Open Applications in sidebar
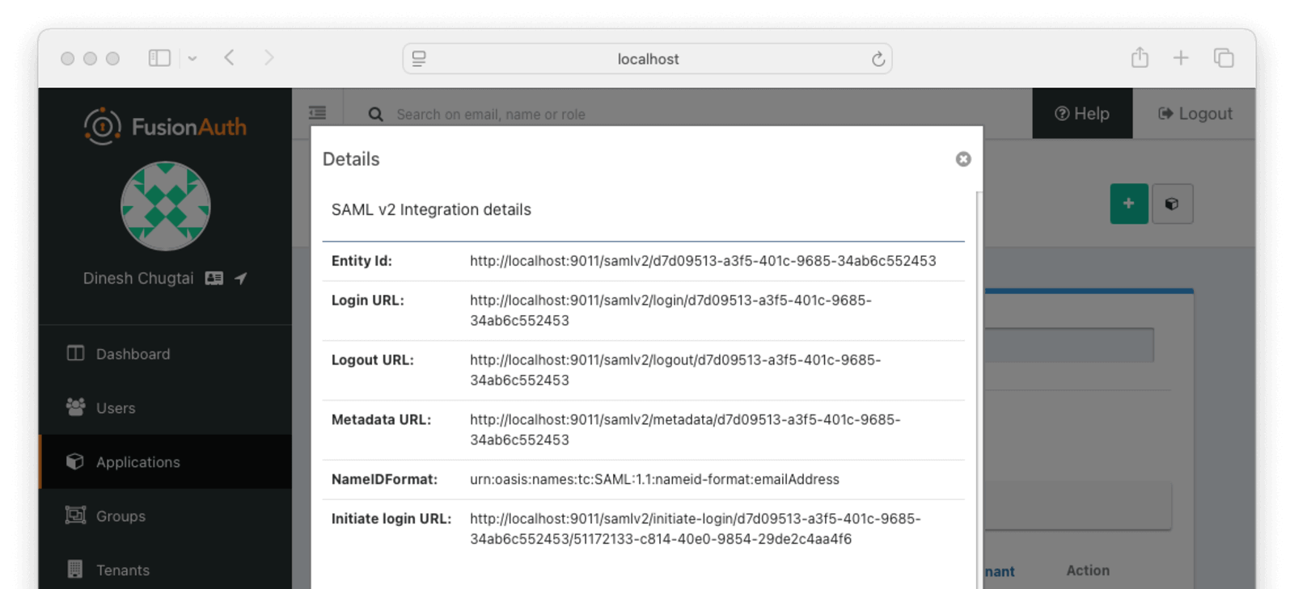 click(165, 462)
